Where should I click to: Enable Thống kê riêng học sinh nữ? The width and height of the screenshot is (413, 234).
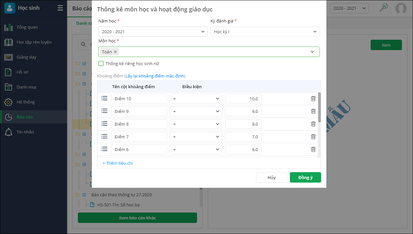[x=101, y=63]
